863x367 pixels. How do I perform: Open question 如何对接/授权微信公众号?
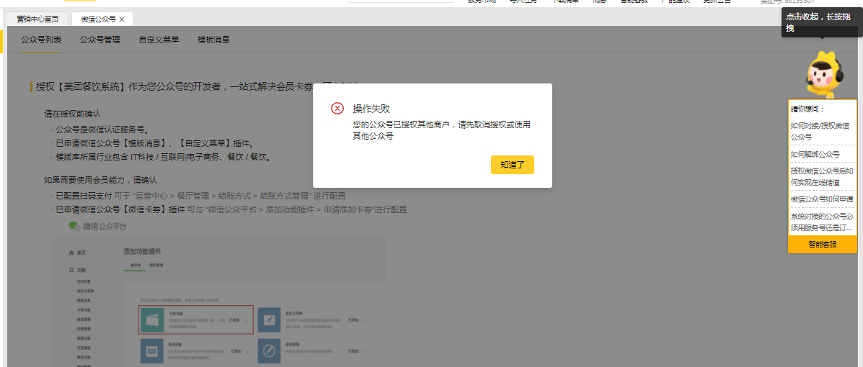[x=822, y=131]
